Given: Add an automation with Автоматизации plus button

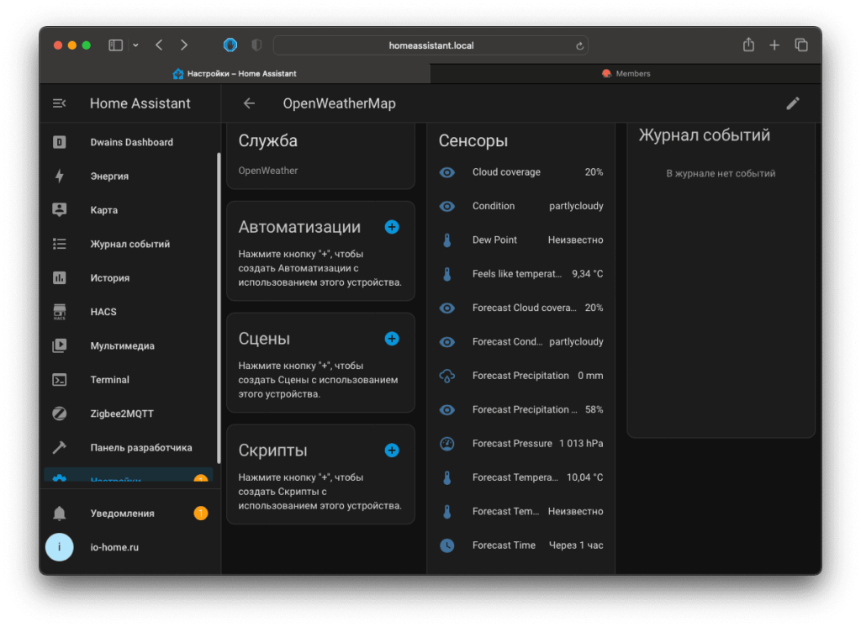Looking at the screenshot, I should coord(392,227).
